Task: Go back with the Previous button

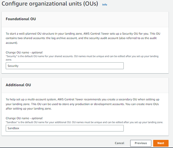Action: (141, 143)
